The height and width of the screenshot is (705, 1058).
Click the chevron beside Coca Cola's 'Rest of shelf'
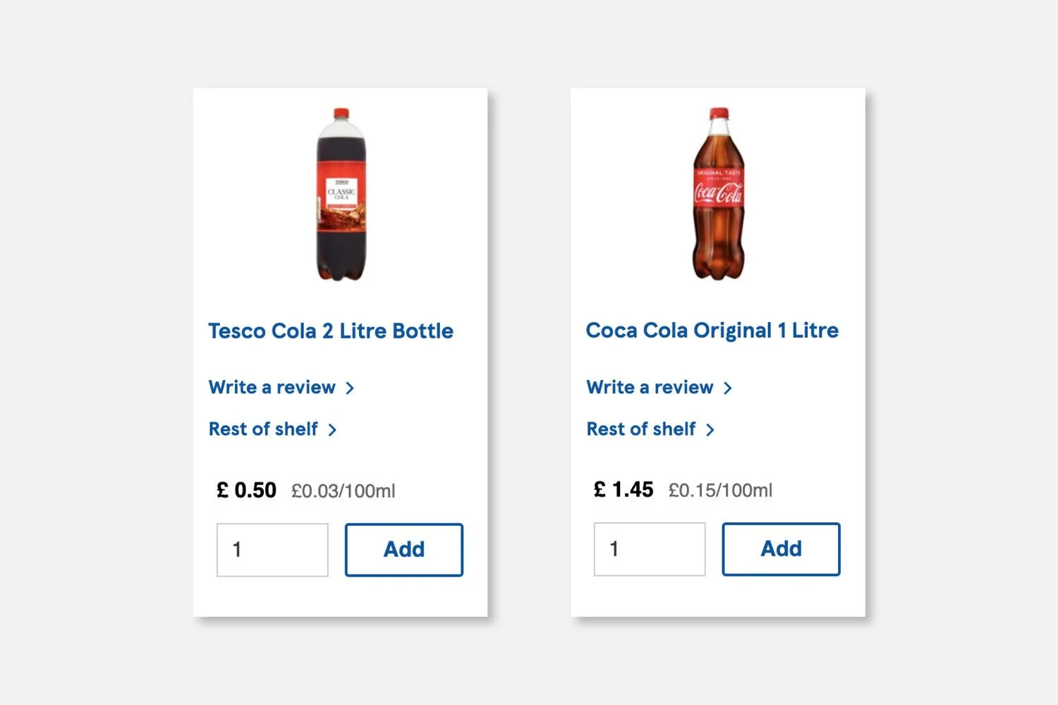(x=710, y=429)
